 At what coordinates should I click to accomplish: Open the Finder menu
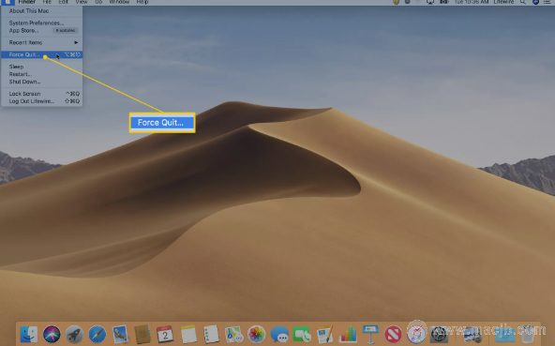pyautogui.click(x=27, y=2)
